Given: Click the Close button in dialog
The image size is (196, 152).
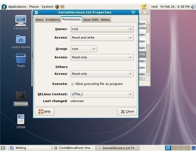Looking at the screenshot, I should [127, 112].
